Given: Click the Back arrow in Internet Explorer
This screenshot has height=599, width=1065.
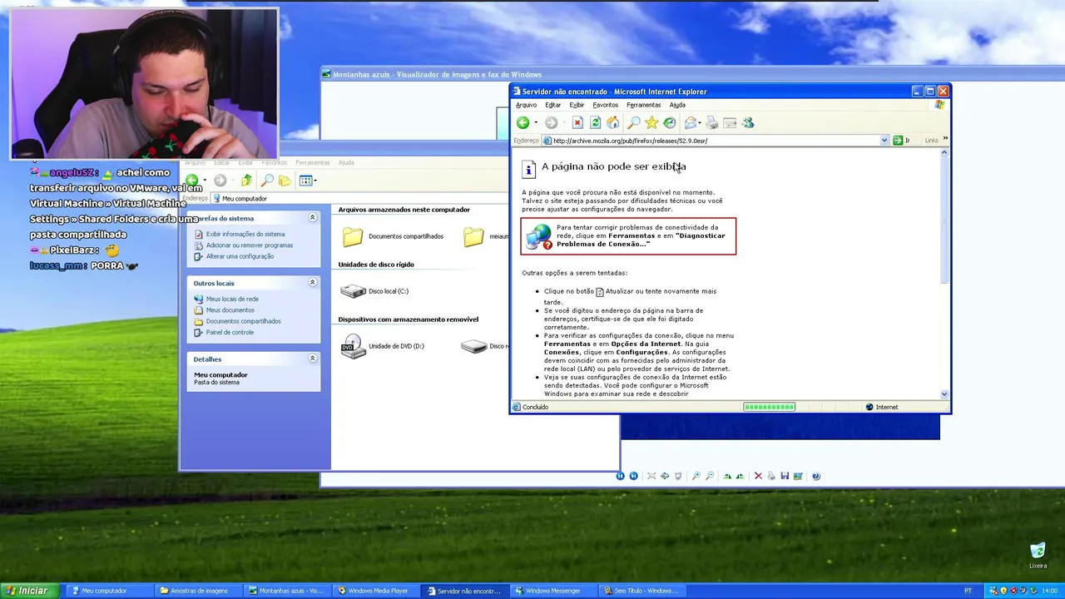Looking at the screenshot, I should tap(523, 122).
